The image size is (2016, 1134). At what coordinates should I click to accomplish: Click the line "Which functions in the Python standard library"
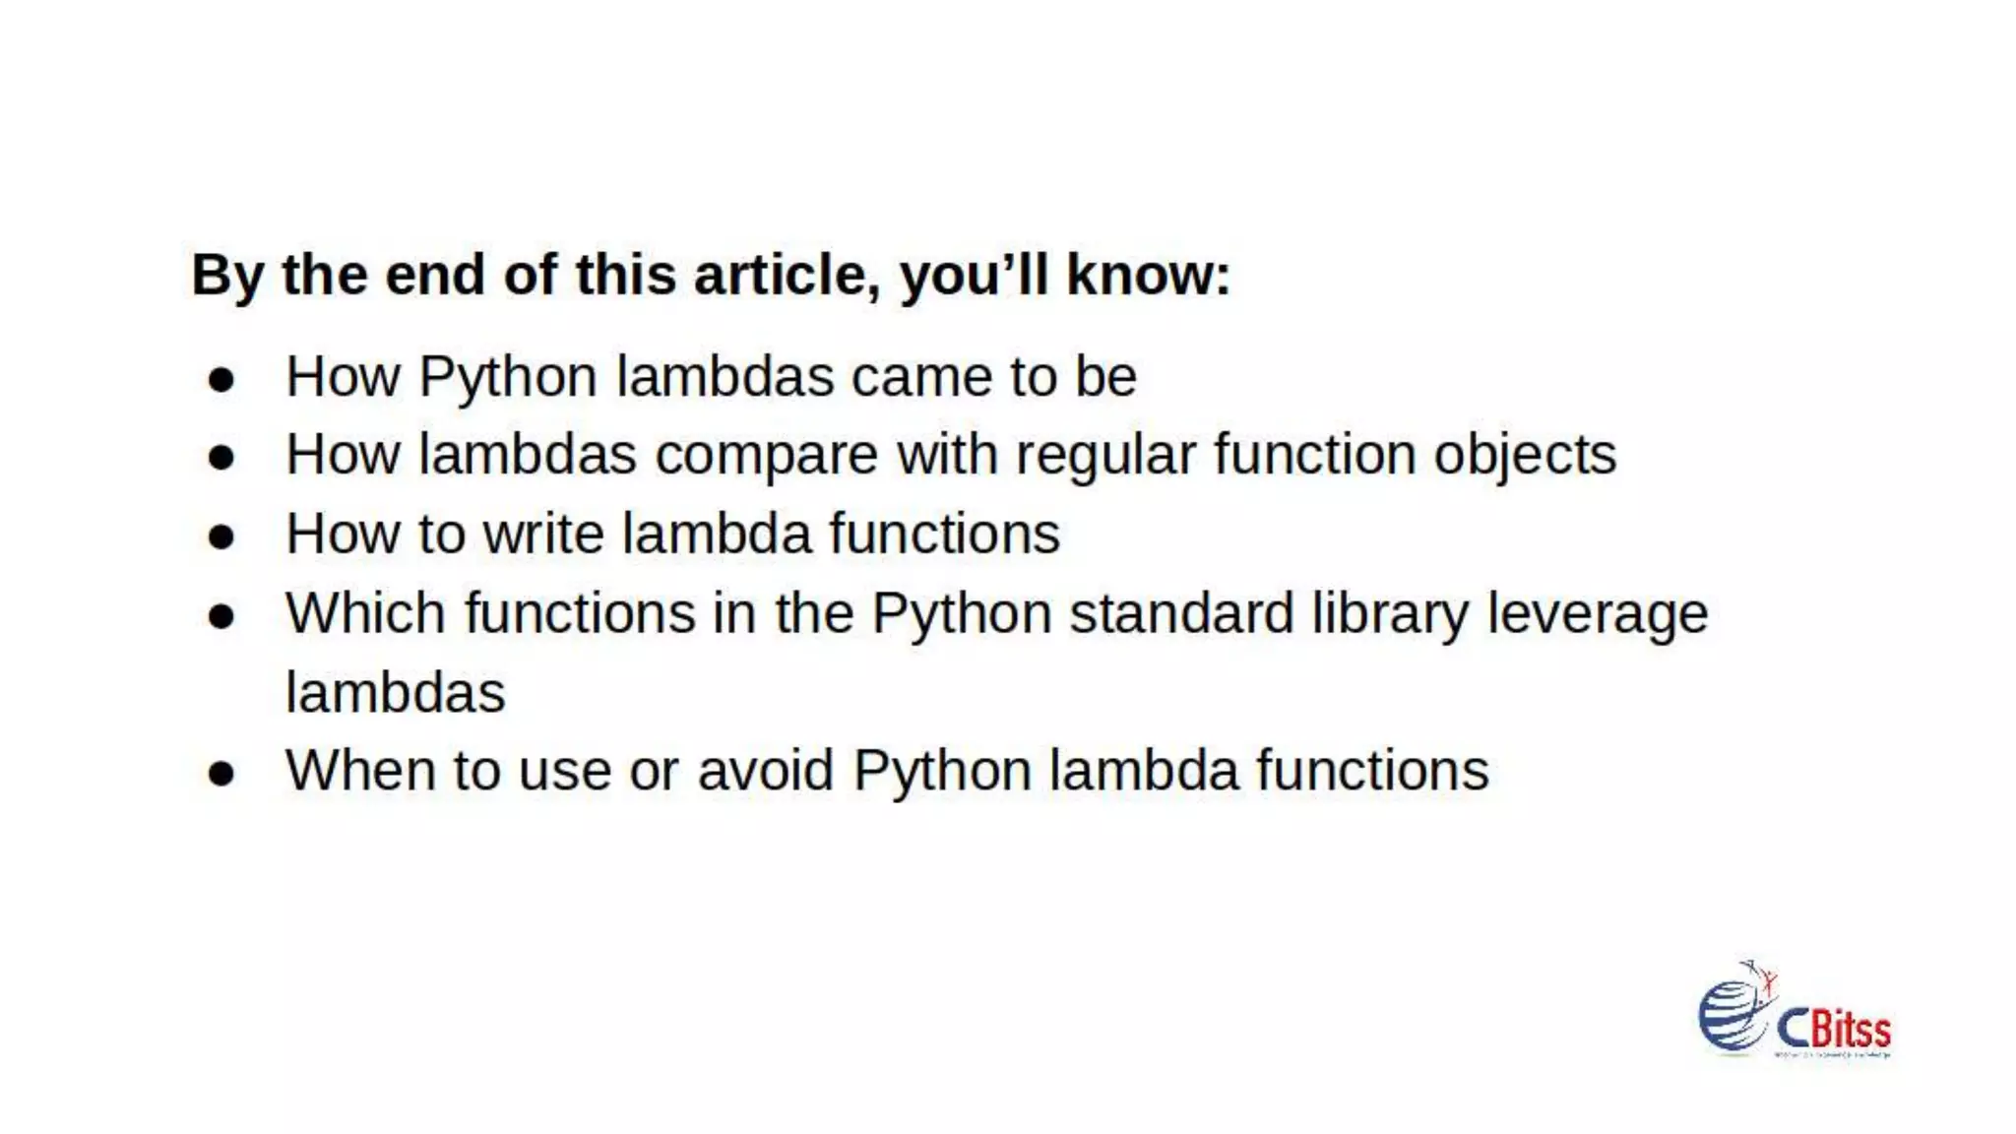pyautogui.click(x=996, y=613)
